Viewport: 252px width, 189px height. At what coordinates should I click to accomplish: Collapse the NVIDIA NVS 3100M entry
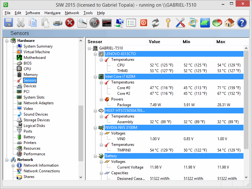click(x=95, y=128)
